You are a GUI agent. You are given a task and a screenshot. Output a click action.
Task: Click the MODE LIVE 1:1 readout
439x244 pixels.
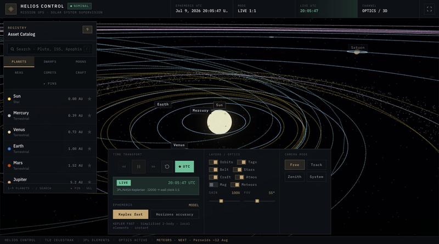tap(264, 9)
